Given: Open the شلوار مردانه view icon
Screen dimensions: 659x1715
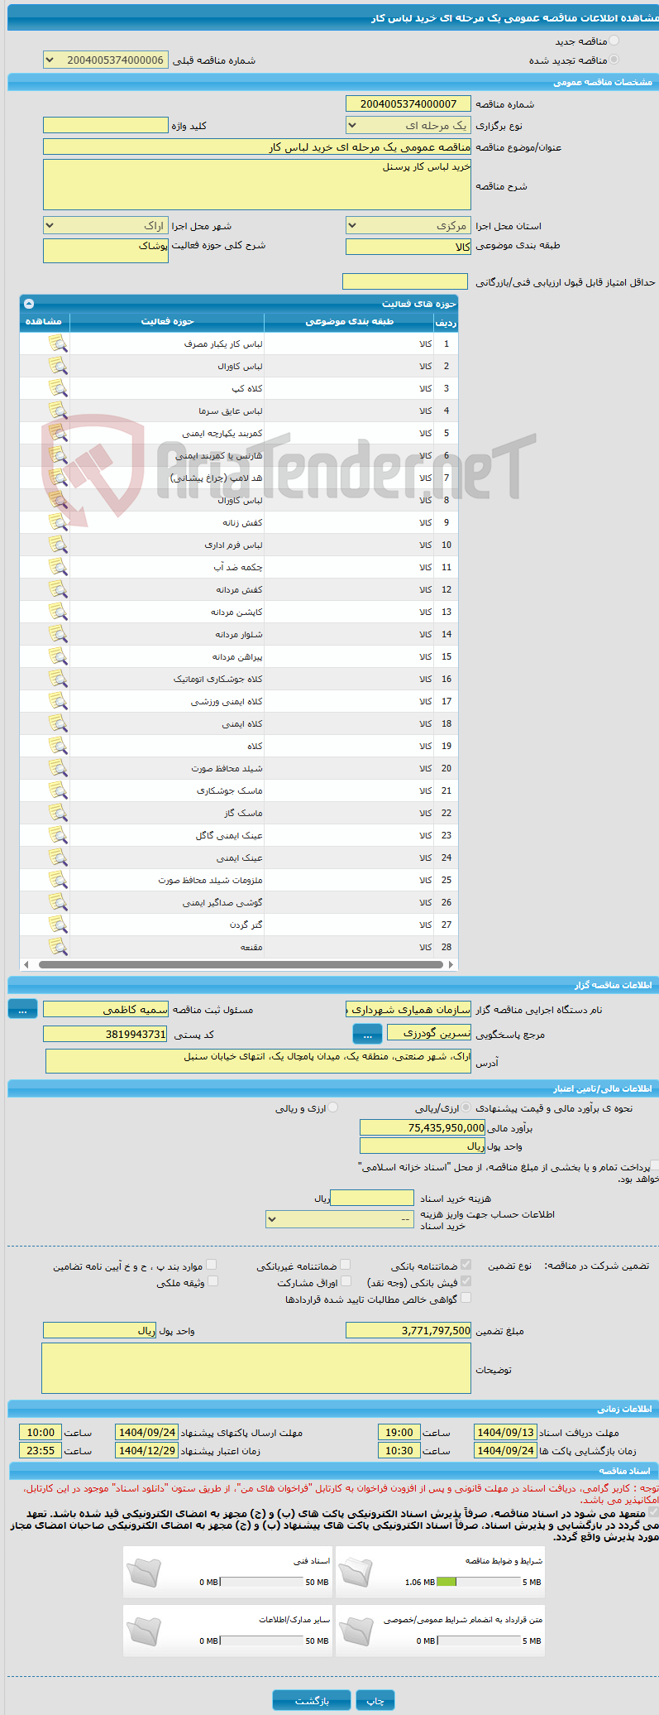Looking at the screenshot, I should coord(58,634).
